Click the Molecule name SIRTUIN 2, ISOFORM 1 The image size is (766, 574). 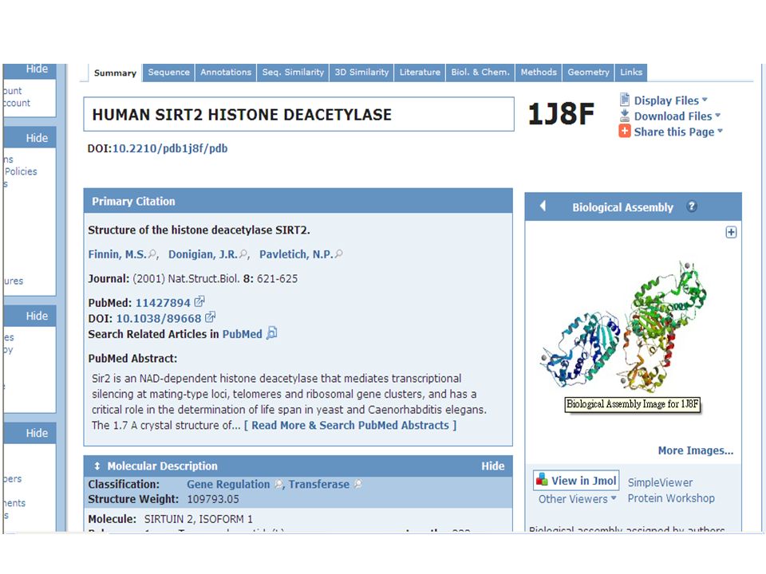(199, 519)
